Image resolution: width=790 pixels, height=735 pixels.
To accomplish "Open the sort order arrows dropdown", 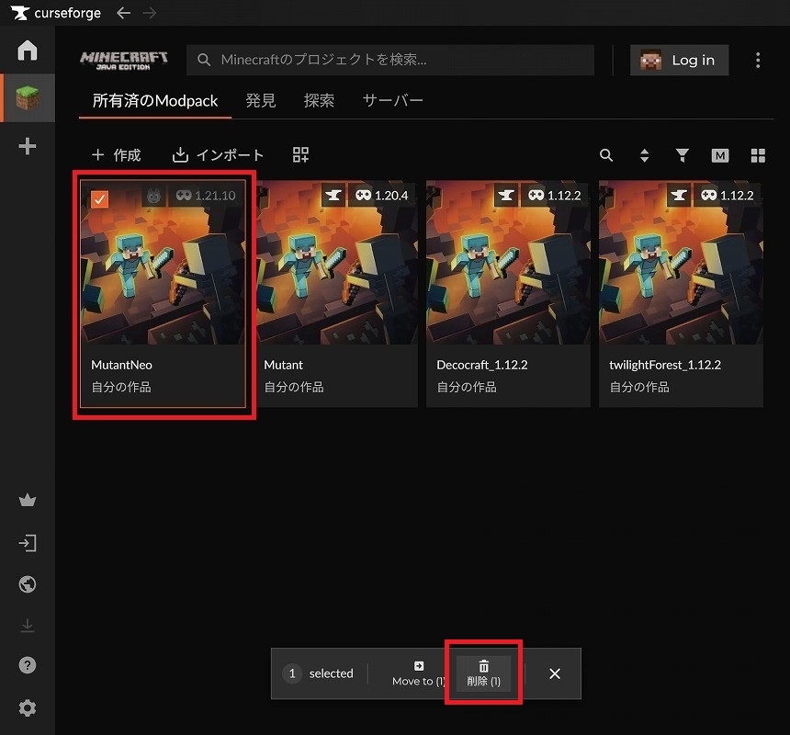I will click(644, 155).
